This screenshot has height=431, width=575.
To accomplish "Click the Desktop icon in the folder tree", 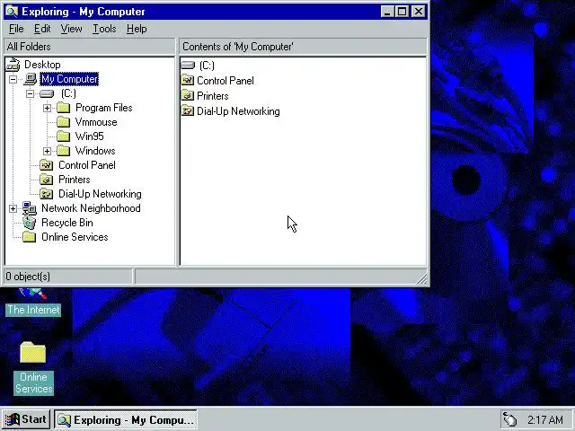I will tap(13, 65).
